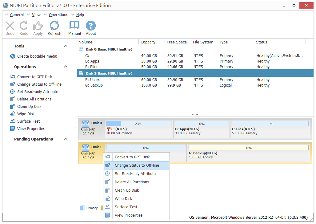Click context menu Set Read-only Attribute icon
This screenshot has height=224, width=316.
[x=108, y=173]
